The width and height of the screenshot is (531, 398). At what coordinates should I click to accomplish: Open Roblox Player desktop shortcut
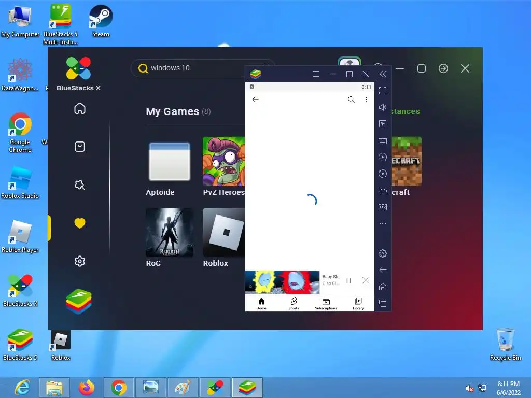(20, 236)
